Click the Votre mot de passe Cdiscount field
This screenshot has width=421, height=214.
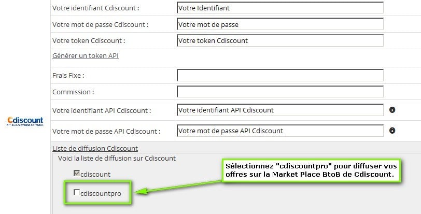click(x=280, y=24)
